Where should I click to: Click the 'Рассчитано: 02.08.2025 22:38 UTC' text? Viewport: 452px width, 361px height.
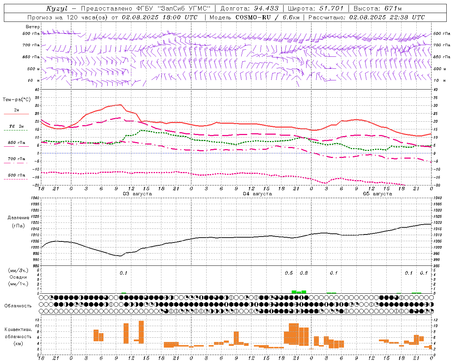(367, 17)
